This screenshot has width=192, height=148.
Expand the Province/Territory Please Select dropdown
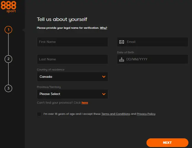pyautogui.click(x=72, y=94)
